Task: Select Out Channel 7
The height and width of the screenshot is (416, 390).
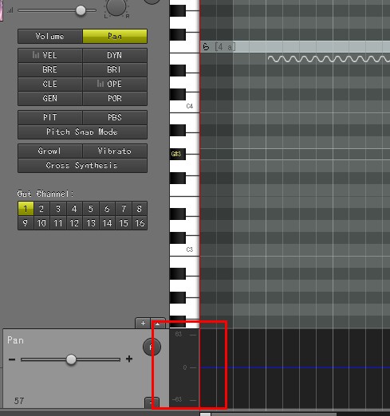Action: 124,209
